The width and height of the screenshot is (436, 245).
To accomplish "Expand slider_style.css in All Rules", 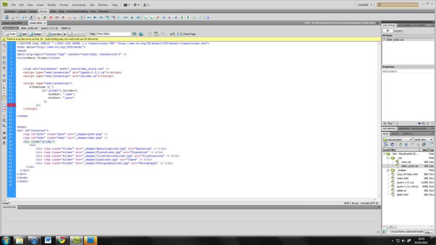I will coord(384,40).
